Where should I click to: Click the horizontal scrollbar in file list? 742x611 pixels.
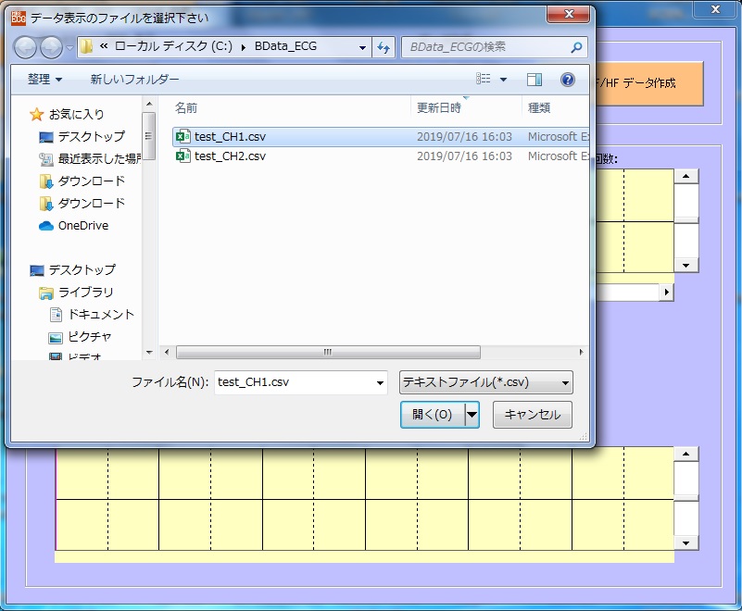coord(327,353)
